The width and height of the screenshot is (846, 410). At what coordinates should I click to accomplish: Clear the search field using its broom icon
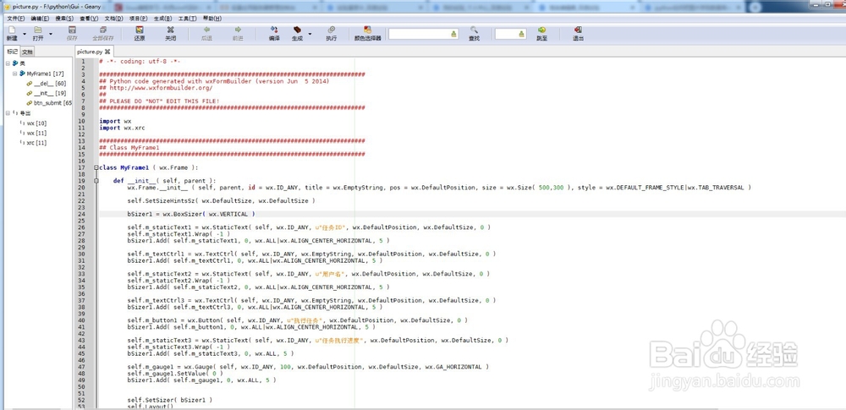pos(453,34)
